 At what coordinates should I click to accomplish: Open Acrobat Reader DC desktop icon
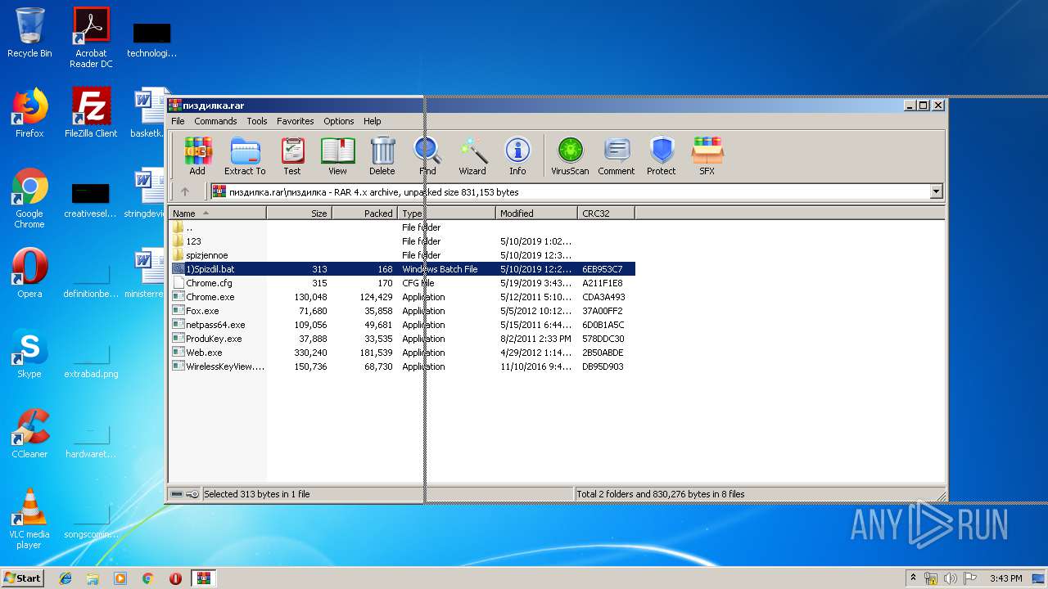coord(91,38)
